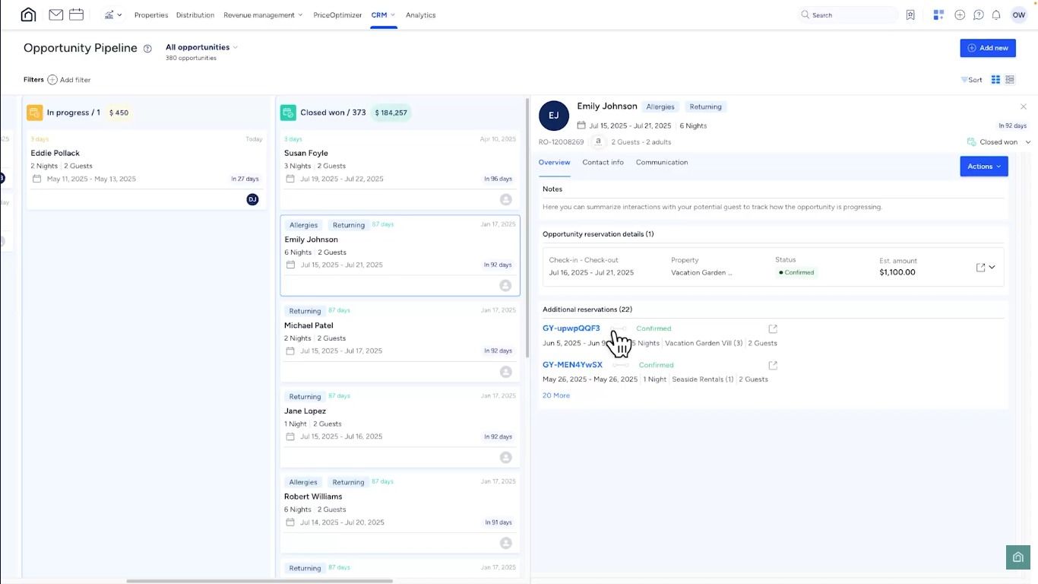This screenshot has width=1038, height=584.
Task: Click the Returning tag in detail header
Action: (706, 107)
